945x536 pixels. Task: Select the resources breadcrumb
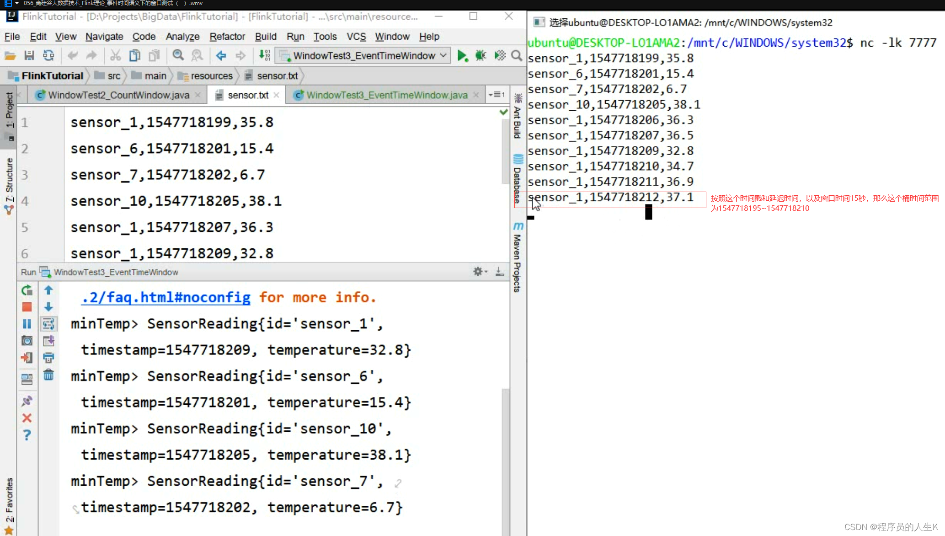211,76
